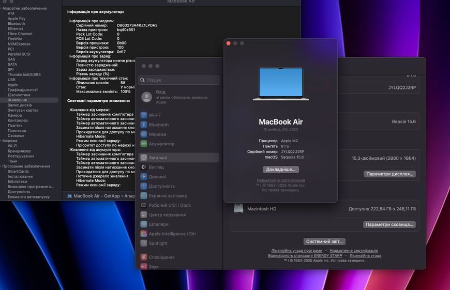Image resolution: width=450 pixels, height=290 pixels.
Task: Select Бібліотеки under software section
Action: pyautogui.click(x=18, y=181)
